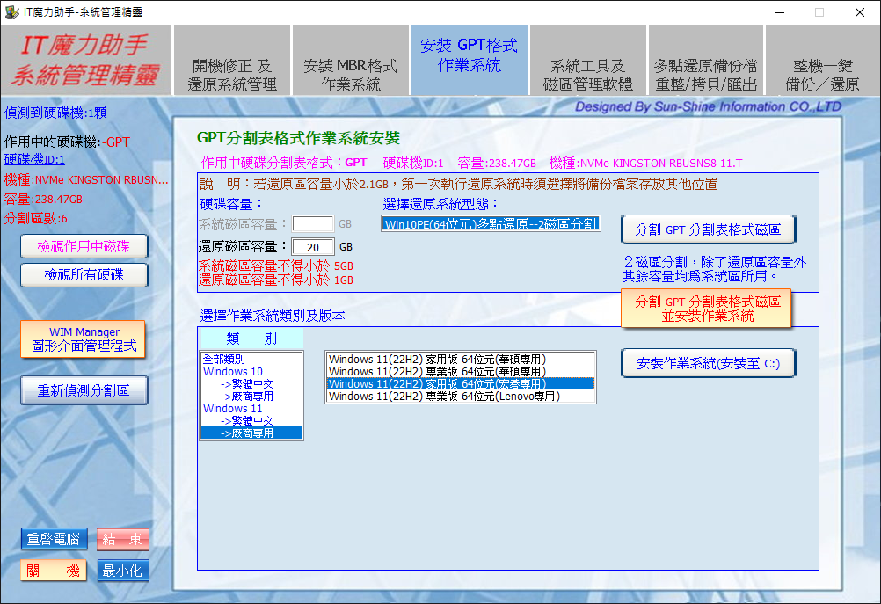
Task: Click 分割GPT磁區並安裝作業系統 button
Action: [x=707, y=309]
